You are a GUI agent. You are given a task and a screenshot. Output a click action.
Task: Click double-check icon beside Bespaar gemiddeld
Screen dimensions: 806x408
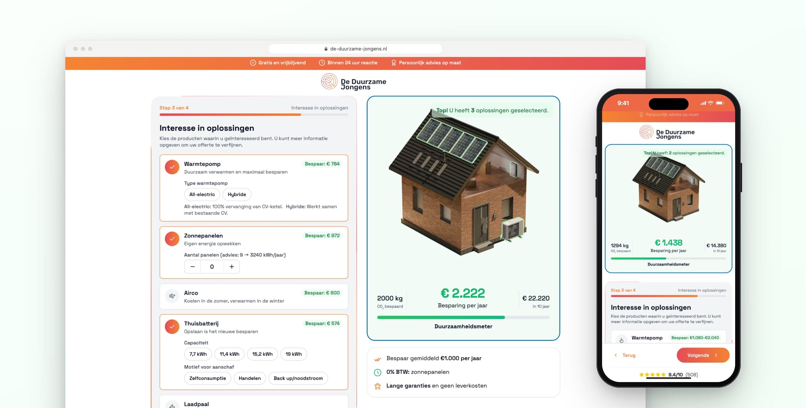pos(377,359)
